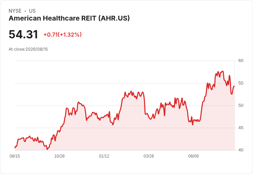Click the NYSE exchange label
Viewport: 253px width, 174px height.
click(15, 11)
